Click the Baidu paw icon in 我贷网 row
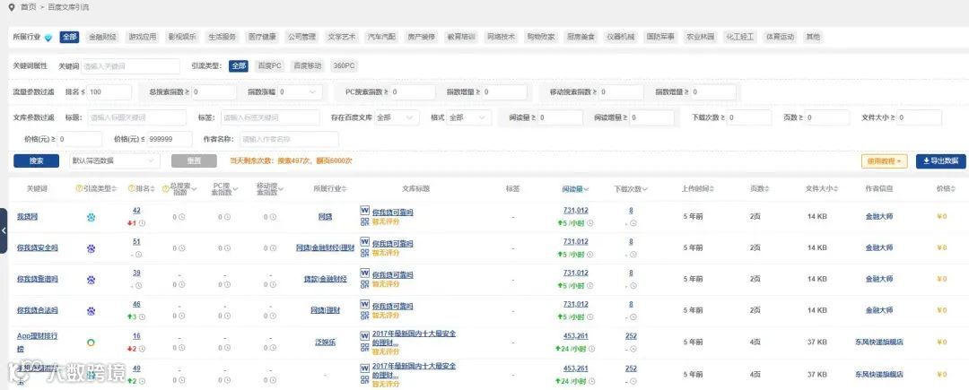Viewport: 969px width, 390px height. [91, 217]
